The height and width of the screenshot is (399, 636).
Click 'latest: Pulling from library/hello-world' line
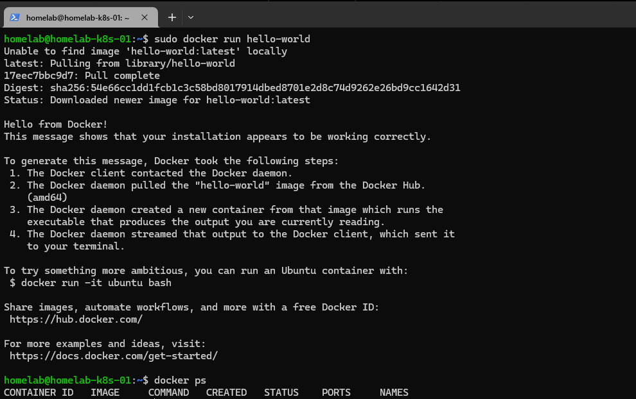119,64
